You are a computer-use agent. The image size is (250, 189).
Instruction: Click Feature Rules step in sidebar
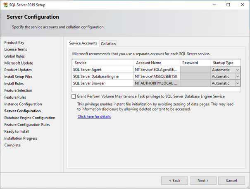click(x=15, y=97)
